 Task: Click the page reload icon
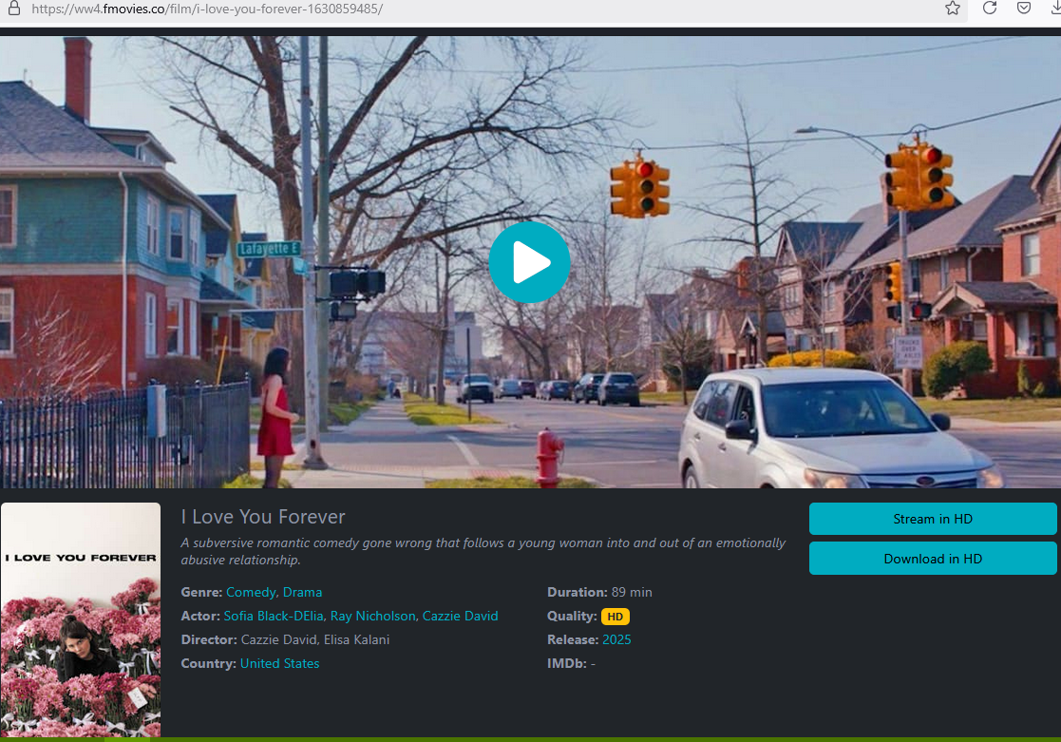[x=989, y=10]
